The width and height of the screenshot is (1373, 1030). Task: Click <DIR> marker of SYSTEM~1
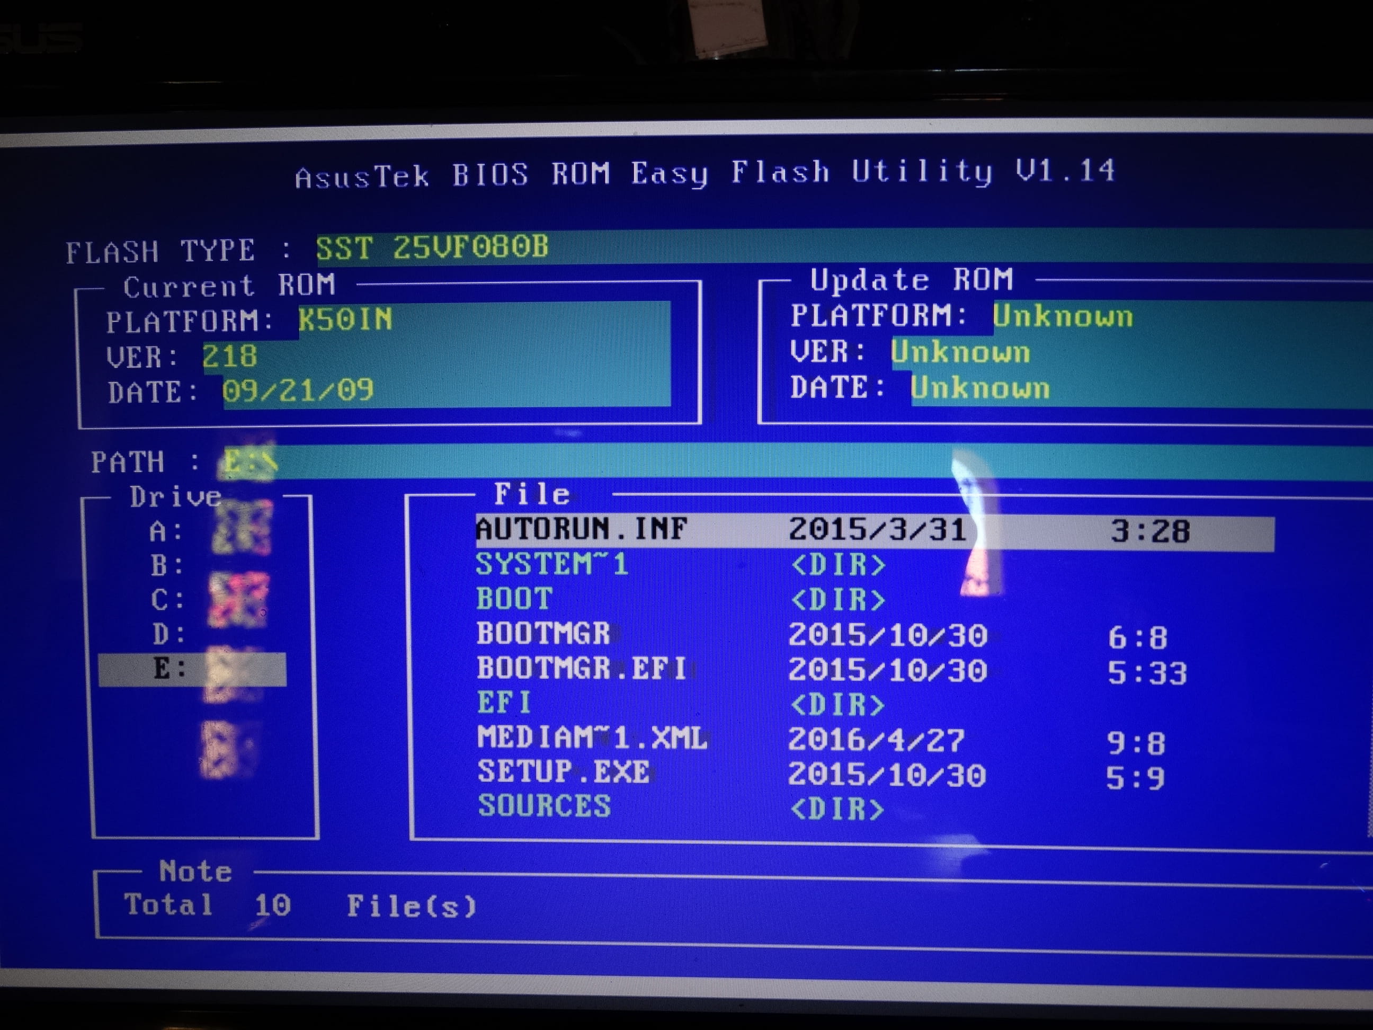point(838,565)
